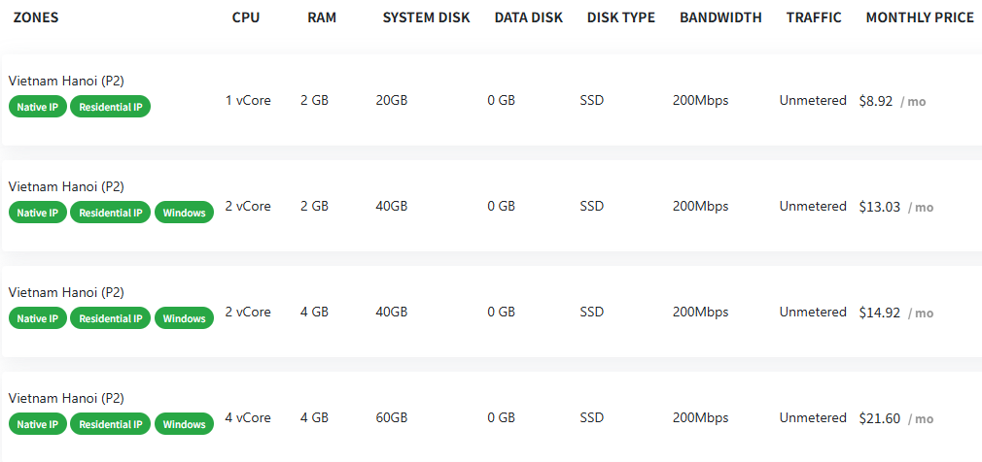This screenshot has height=462, width=982.
Task: Select Windows badge in the $14.92 plan
Action: (184, 318)
